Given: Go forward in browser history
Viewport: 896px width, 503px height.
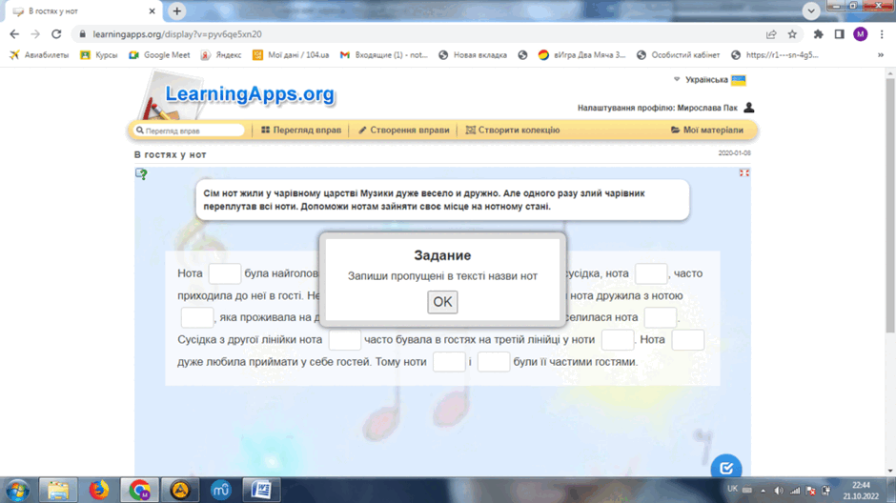Looking at the screenshot, I should point(35,34).
